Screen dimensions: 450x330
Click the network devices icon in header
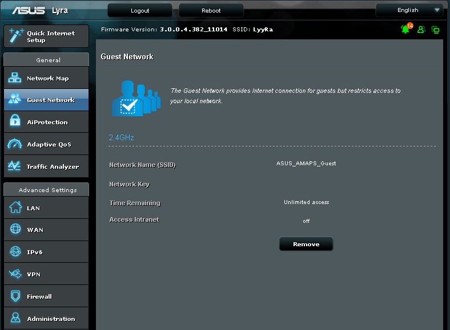[x=435, y=30]
